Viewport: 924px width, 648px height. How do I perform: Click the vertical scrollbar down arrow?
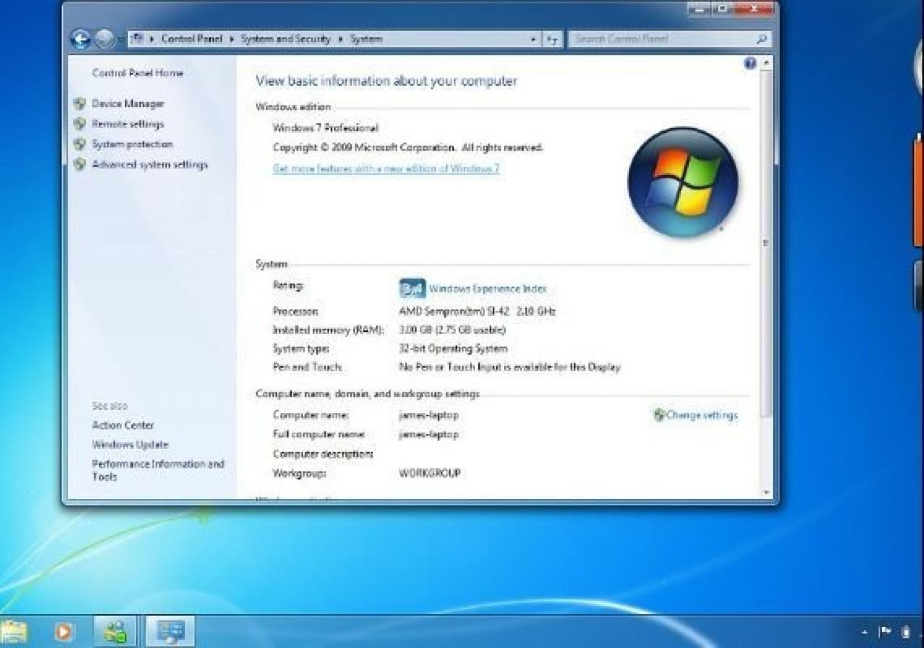[766, 493]
